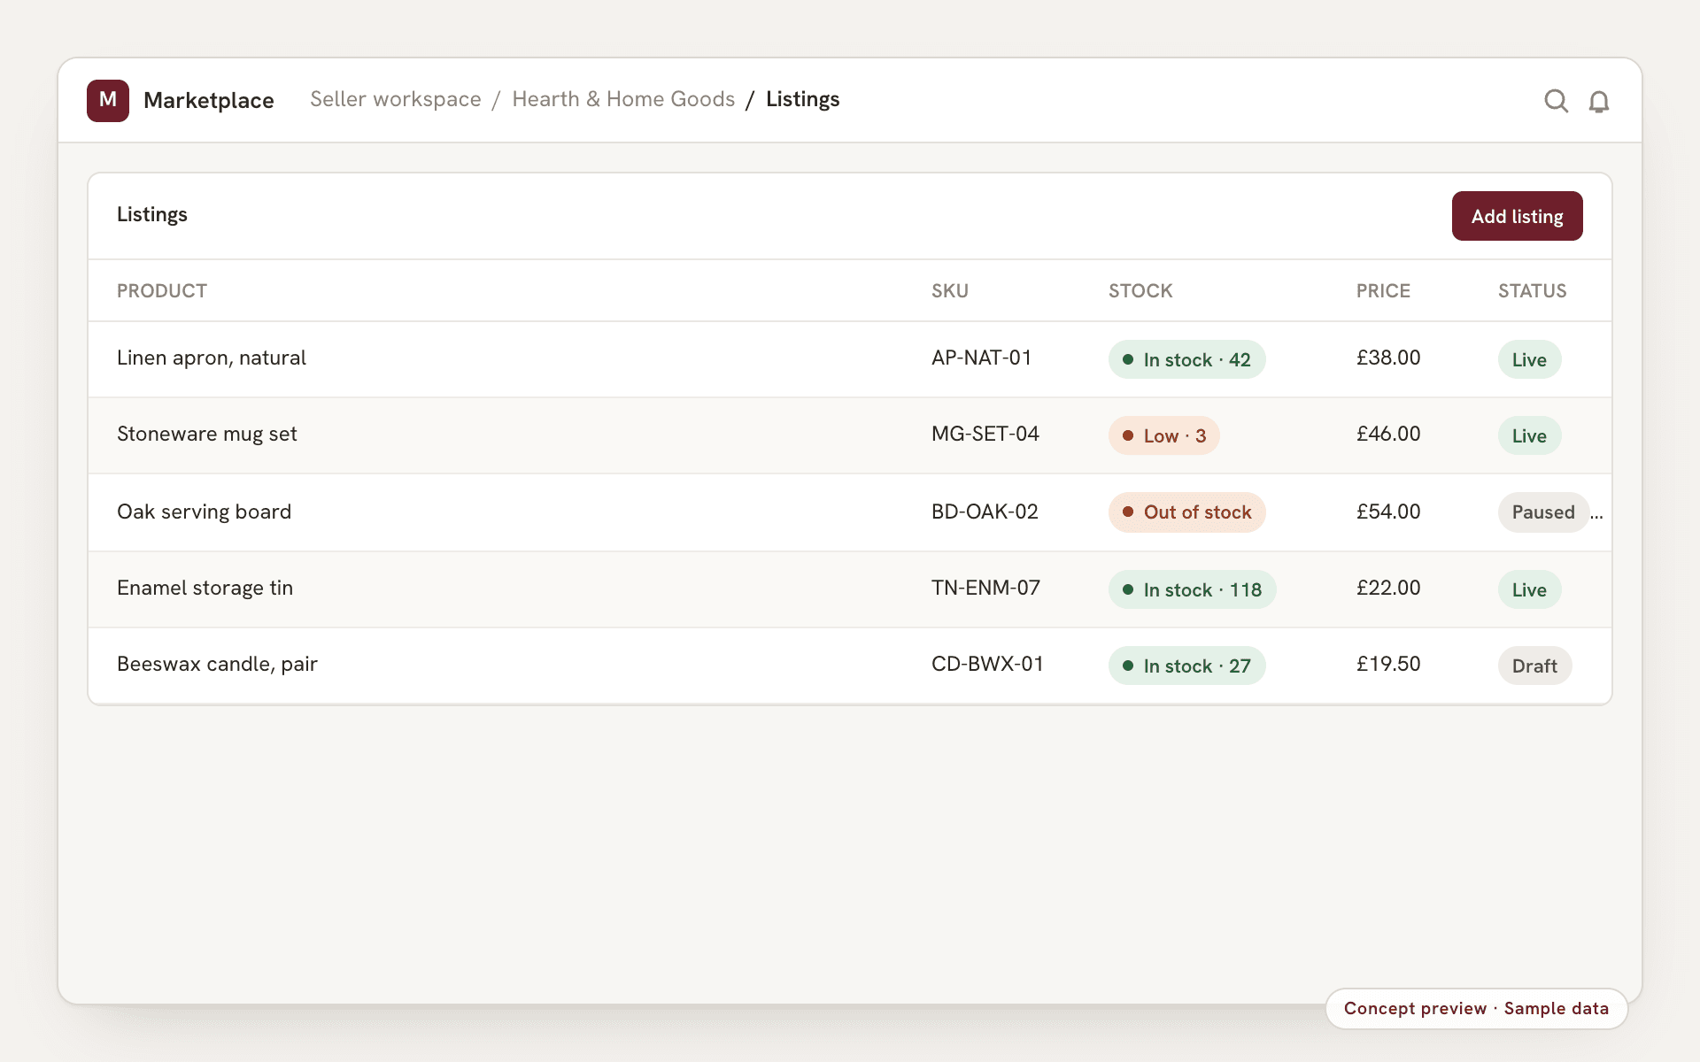The width and height of the screenshot is (1700, 1062).
Task: Click the £38.00 price
Action: tap(1388, 358)
